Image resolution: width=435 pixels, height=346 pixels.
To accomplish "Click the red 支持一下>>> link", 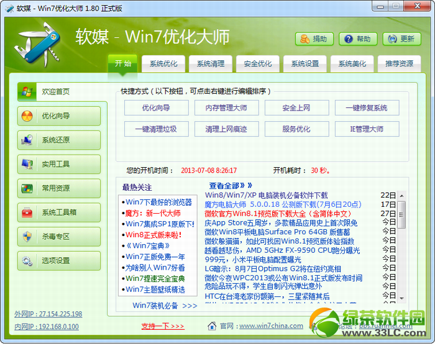I will coord(163,326).
